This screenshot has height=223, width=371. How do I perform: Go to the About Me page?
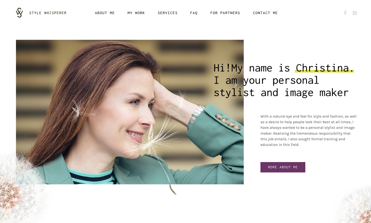[x=105, y=13]
